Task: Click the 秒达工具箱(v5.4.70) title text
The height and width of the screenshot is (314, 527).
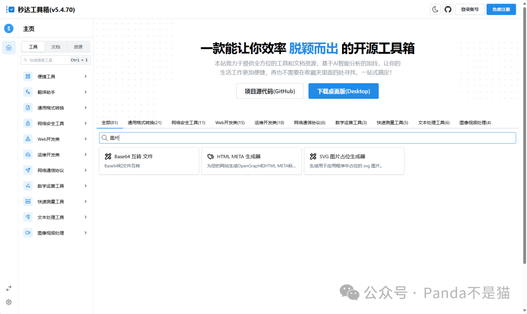Action: (46, 10)
